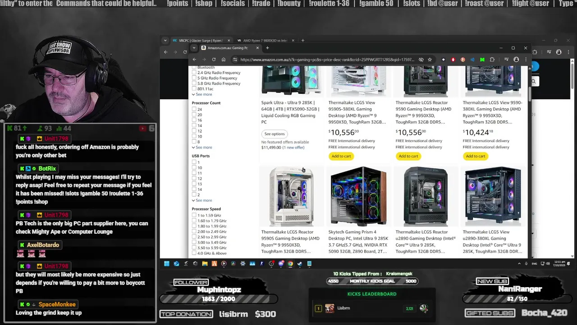The height and width of the screenshot is (325, 577).
Task: Tick Processor Count 20 checkbox
Action: (x=194, y=115)
